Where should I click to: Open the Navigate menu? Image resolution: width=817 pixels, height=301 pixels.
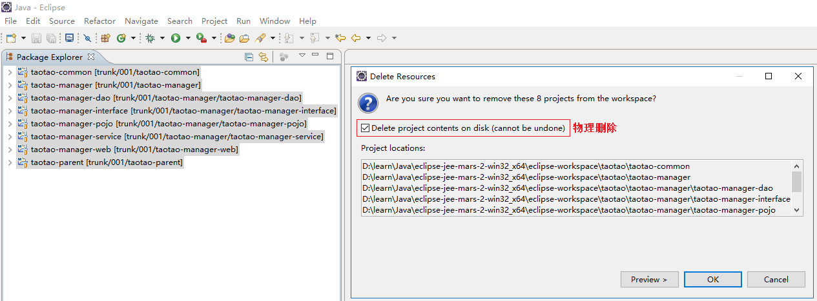click(x=141, y=21)
